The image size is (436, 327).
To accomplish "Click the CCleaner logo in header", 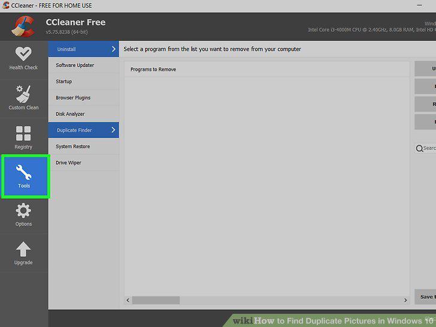I will coord(23,26).
